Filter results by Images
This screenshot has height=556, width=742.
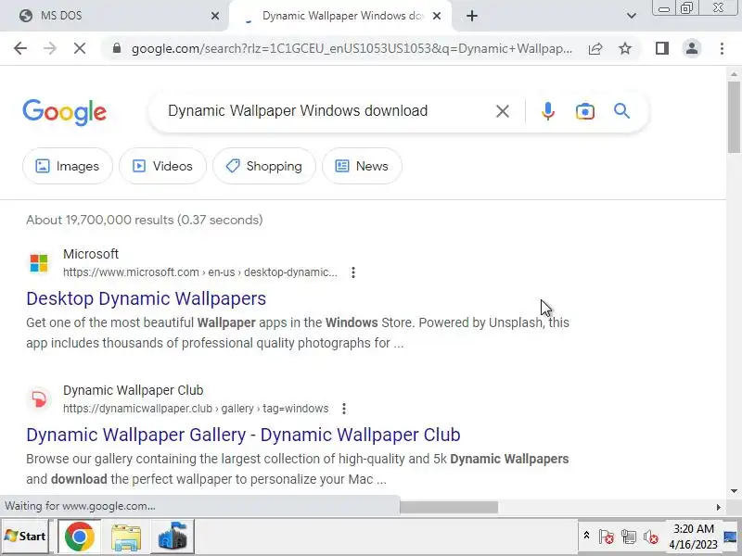point(68,166)
